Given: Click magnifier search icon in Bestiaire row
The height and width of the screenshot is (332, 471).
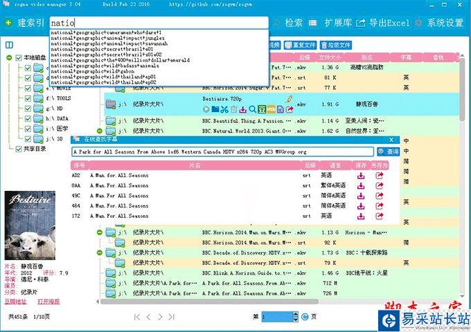Looking at the screenshot, I should click(252, 109).
